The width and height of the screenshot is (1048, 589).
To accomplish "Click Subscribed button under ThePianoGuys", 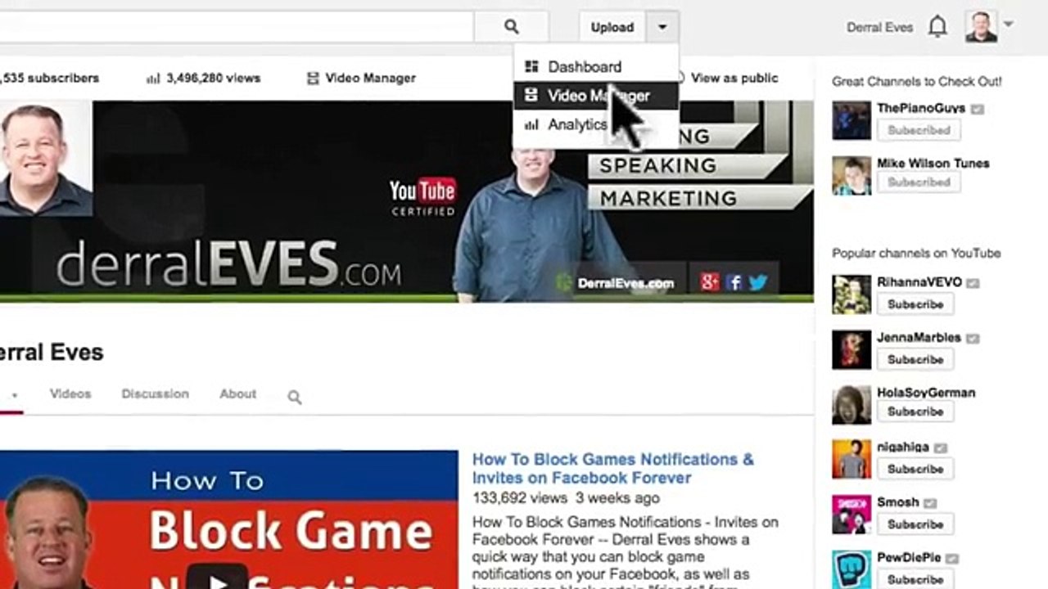I will coord(919,130).
